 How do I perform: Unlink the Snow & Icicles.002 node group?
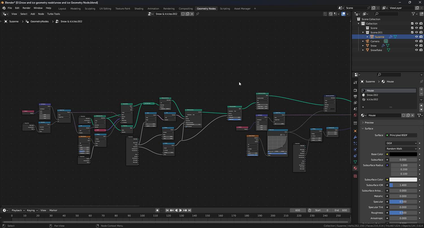(192, 14)
